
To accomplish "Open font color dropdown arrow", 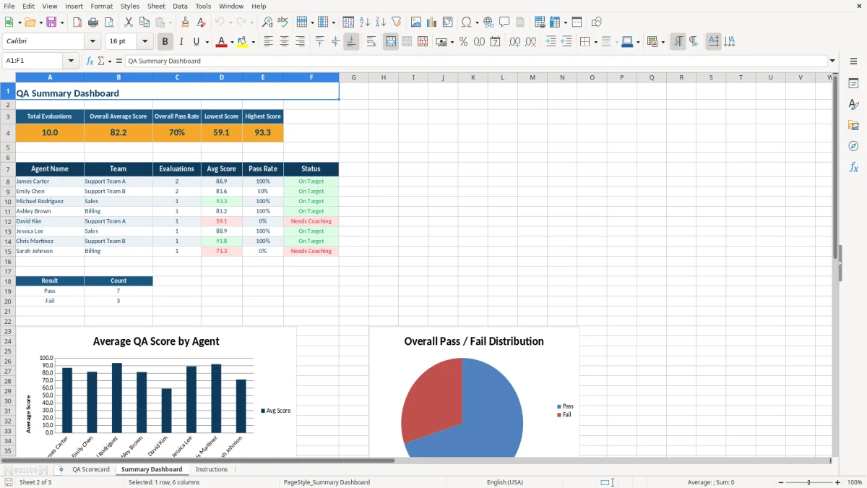I will point(230,42).
